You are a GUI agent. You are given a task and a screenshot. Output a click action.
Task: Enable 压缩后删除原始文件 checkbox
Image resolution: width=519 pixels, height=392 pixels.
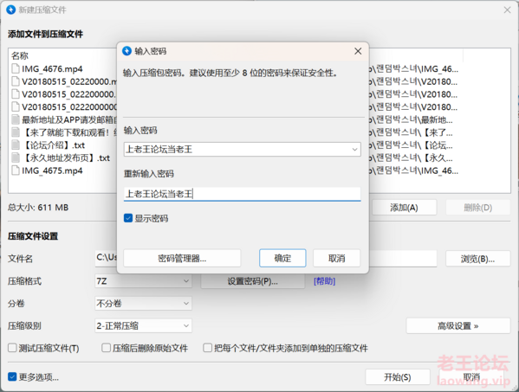pyautogui.click(x=106, y=348)
